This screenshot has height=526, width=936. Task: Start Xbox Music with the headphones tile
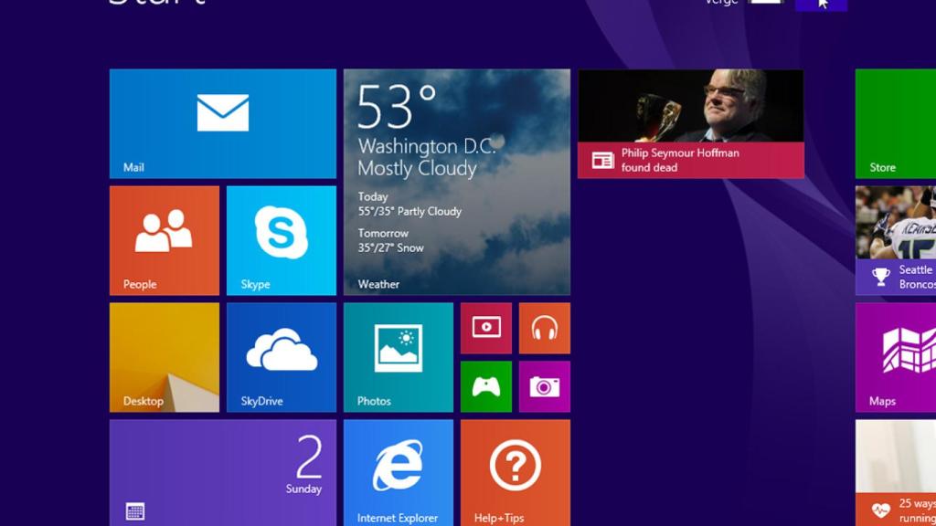(x=546, y=327)
